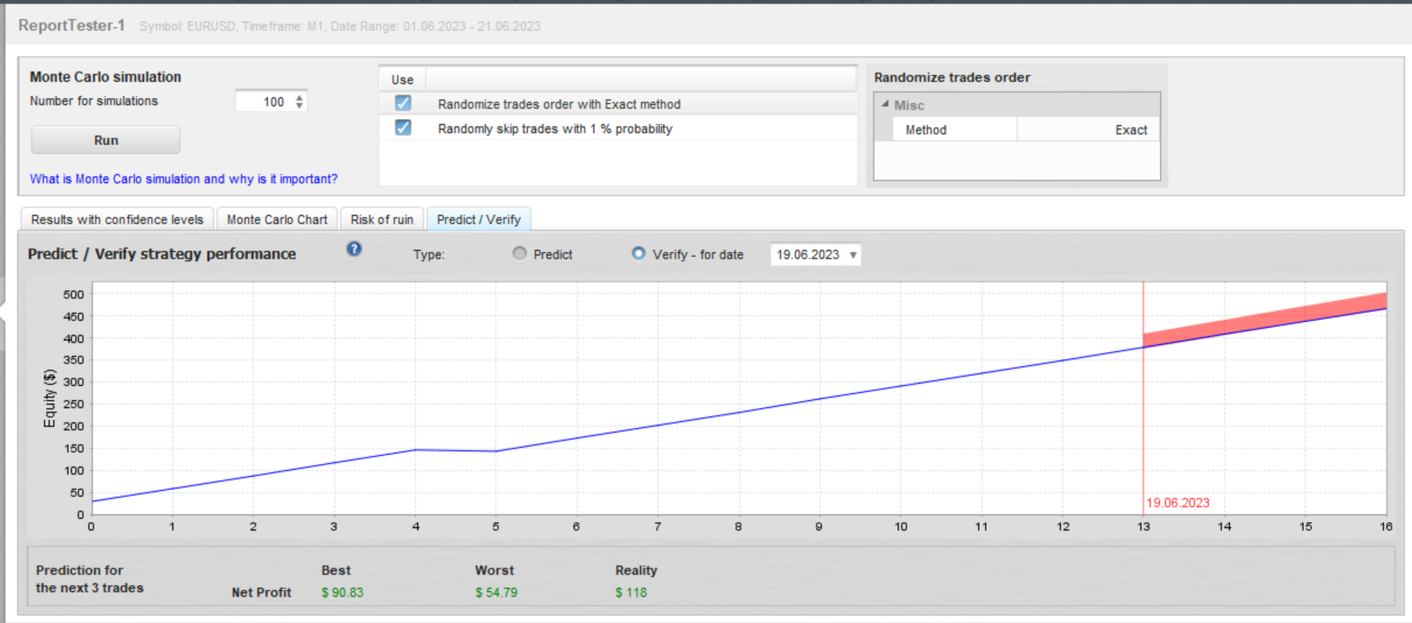
Task: Open the What is Monte Carlo simulation link
Action: [183, 179]
